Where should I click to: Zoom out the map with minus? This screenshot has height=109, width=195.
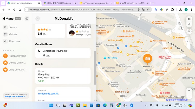click(189, 96)
